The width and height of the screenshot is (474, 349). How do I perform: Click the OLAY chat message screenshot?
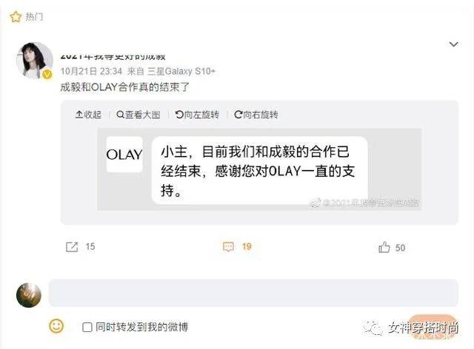(259, 169)
